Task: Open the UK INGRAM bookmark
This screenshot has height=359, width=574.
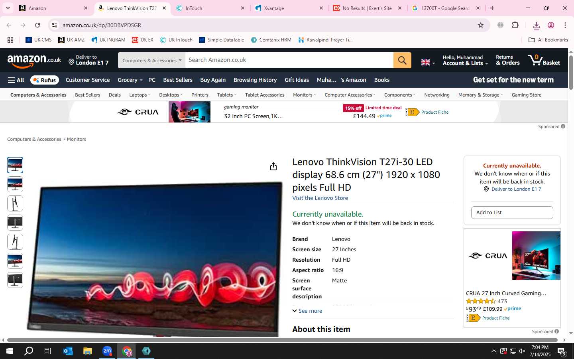Action: pos(108,40)
